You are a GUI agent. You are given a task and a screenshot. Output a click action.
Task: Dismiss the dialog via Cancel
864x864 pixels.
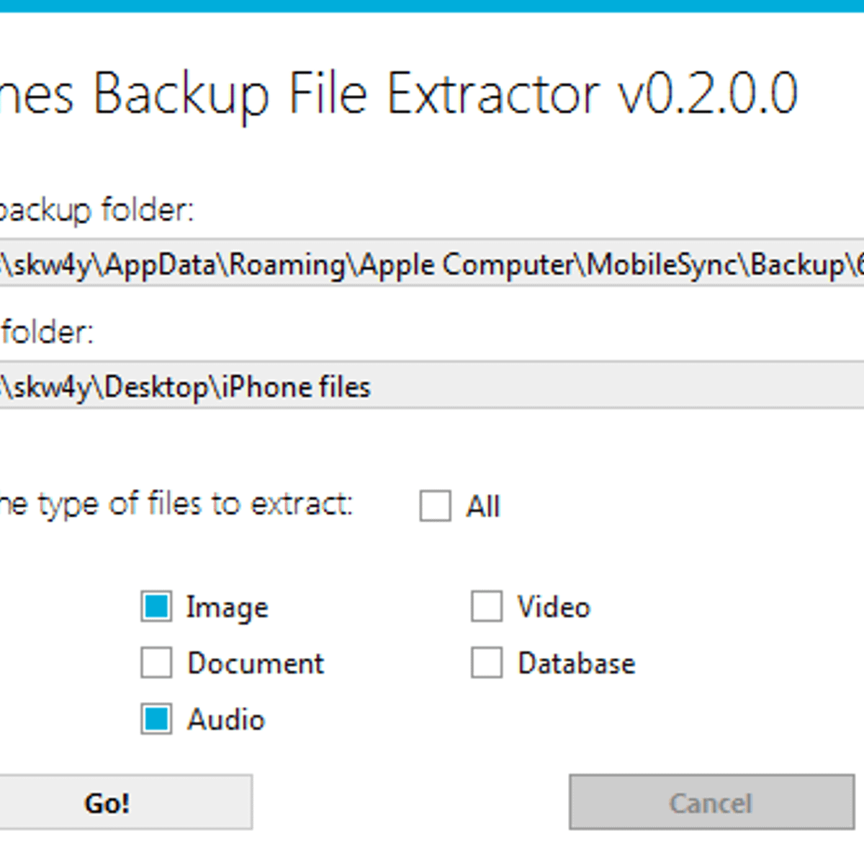pos(711,802)
